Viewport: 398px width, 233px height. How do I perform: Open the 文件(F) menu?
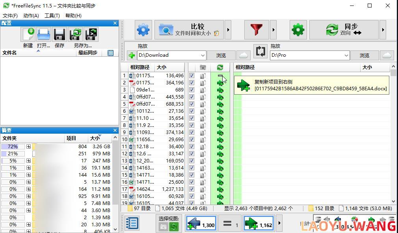point(10,16)
